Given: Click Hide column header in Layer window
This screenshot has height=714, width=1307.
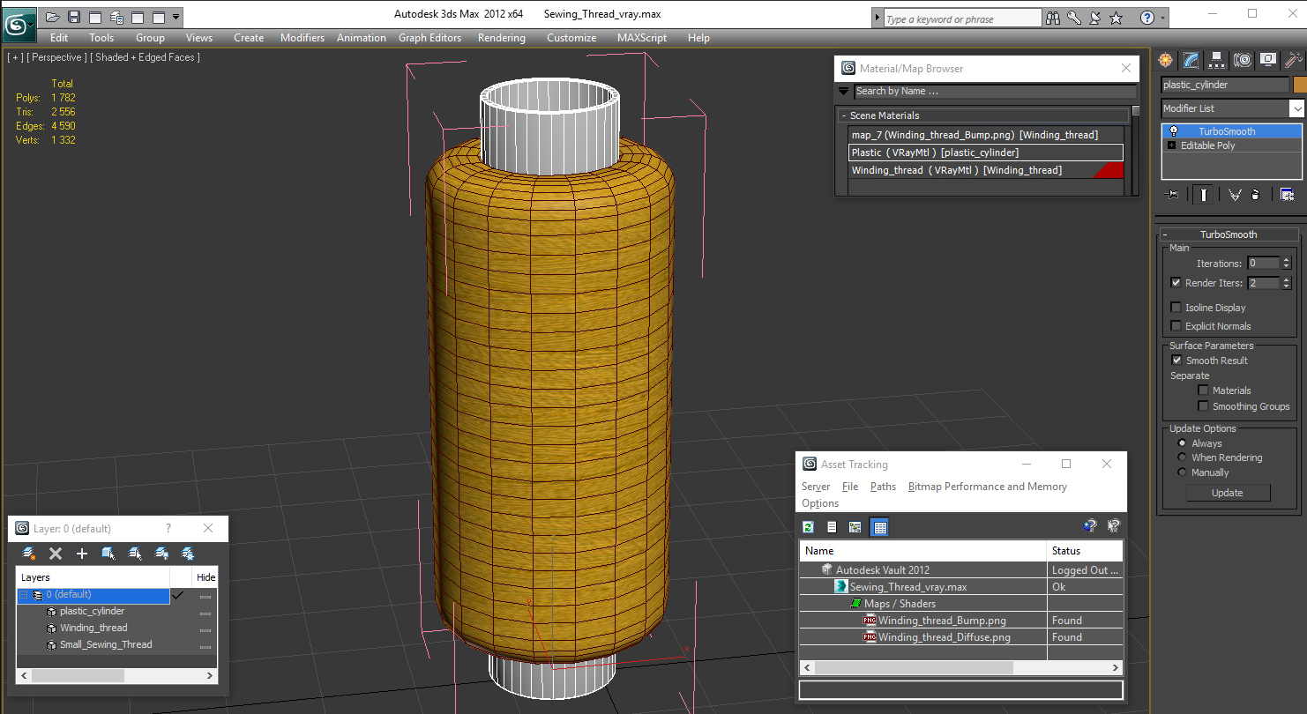Looking at the screenshot, I should tap(205, 577).
